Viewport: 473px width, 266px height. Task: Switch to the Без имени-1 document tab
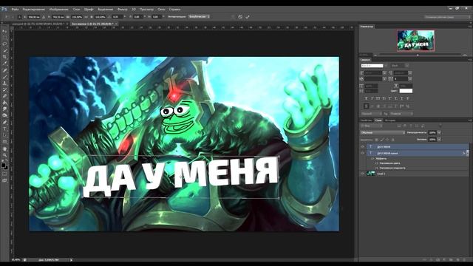pos(94,24)
